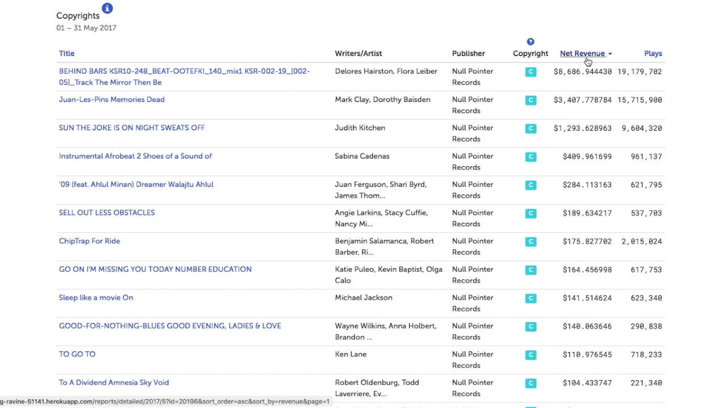Sort table by Plays column
Viewport: 725px width, 408px height.
pyautogui.click(x=653, y=53)
